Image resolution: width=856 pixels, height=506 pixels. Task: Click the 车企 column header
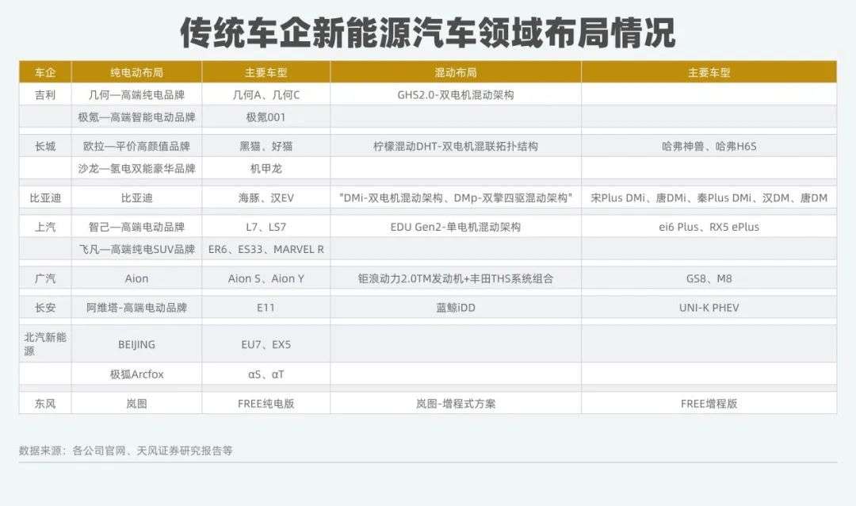[x=45, y=72]
